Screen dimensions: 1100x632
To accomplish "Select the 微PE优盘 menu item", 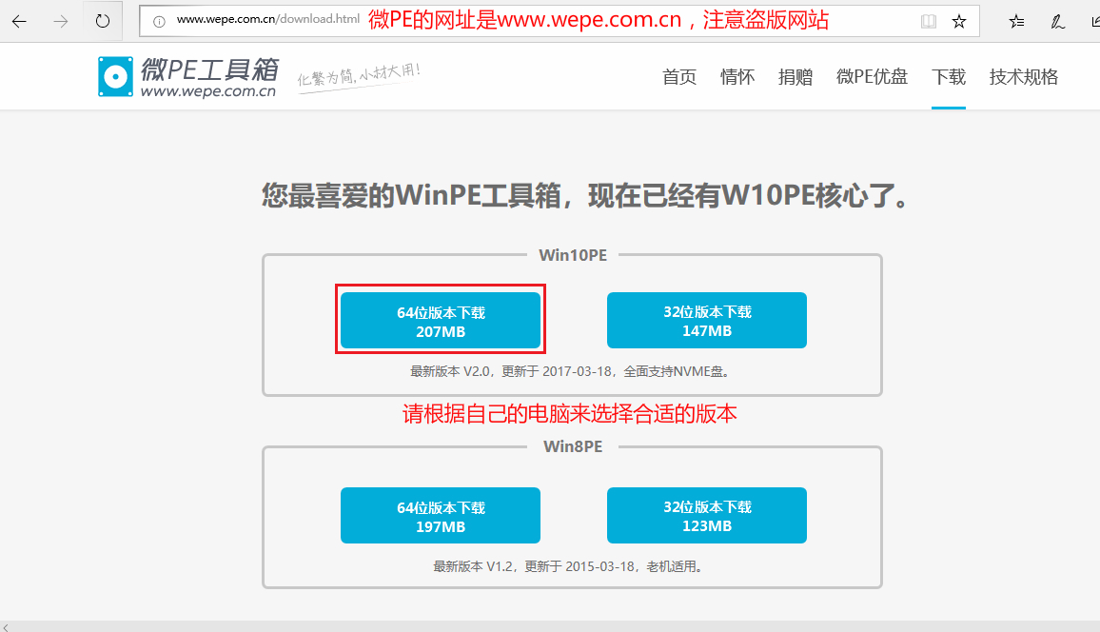I will point(872,77).
